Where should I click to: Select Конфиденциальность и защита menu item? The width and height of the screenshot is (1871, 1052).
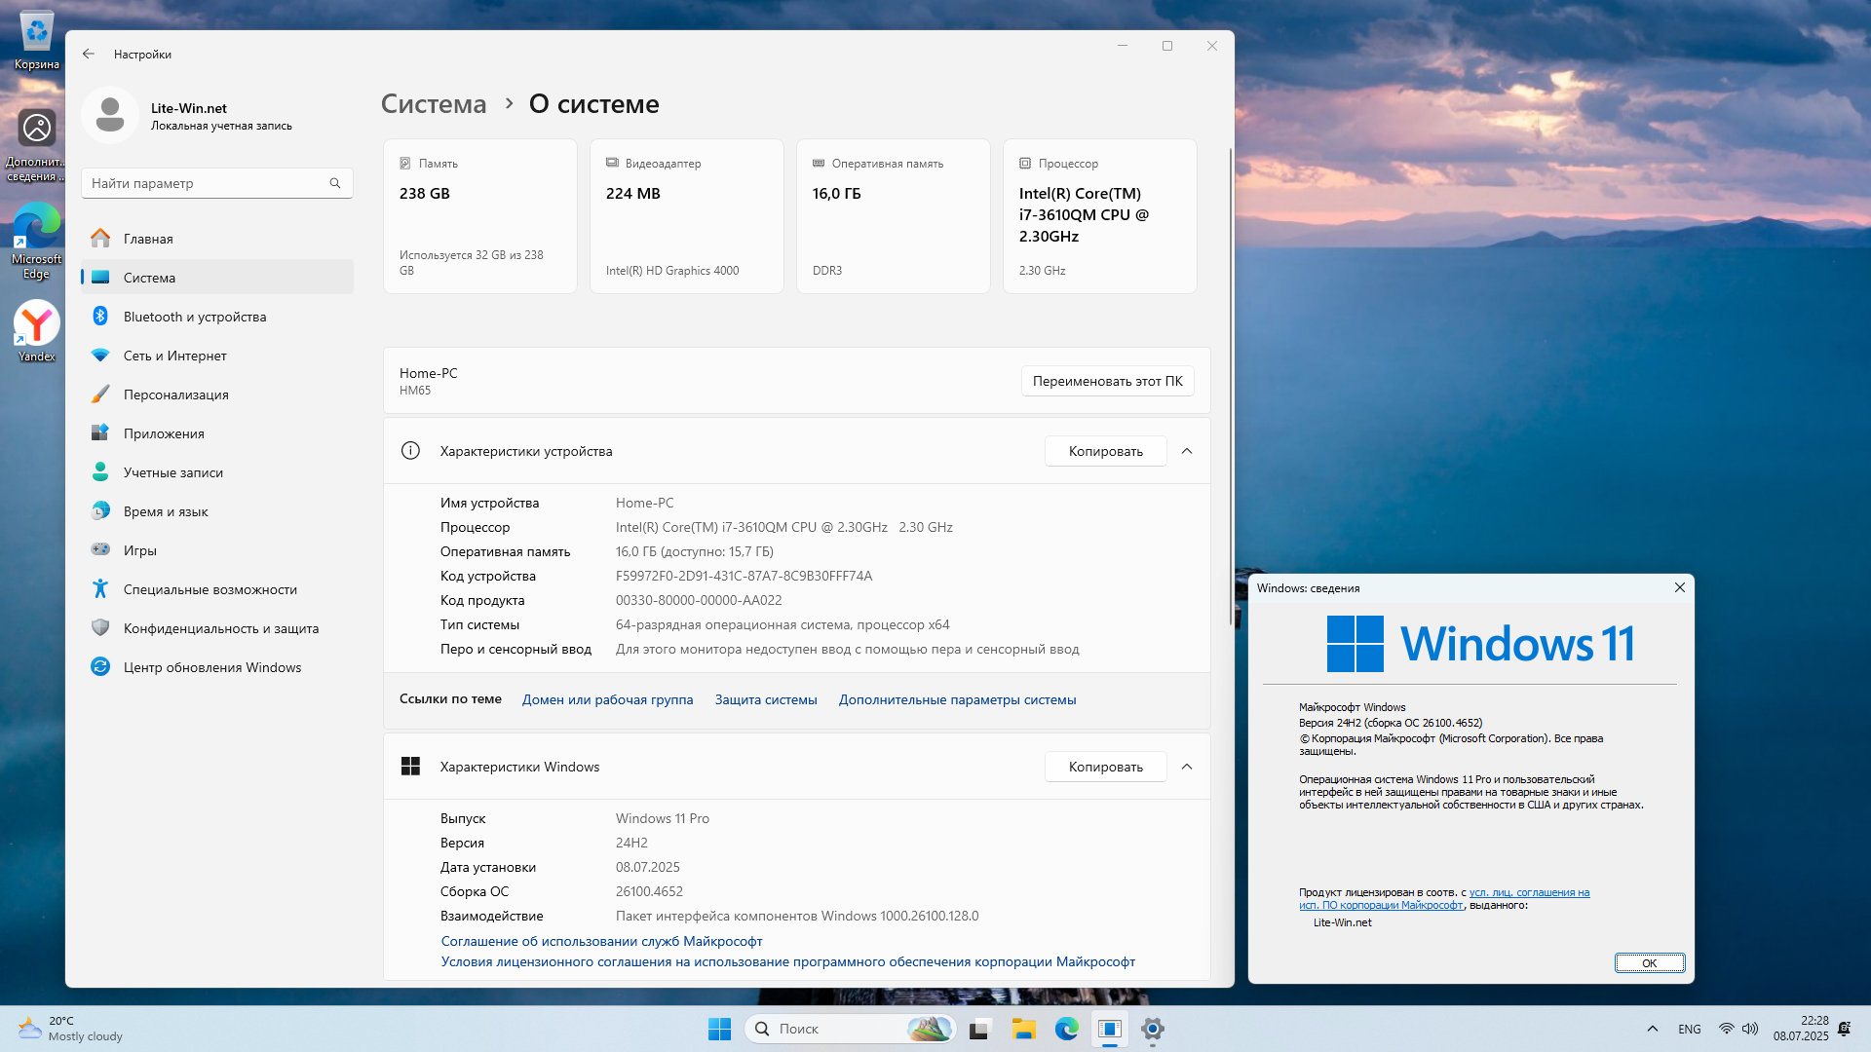click(x=221, y=628)
